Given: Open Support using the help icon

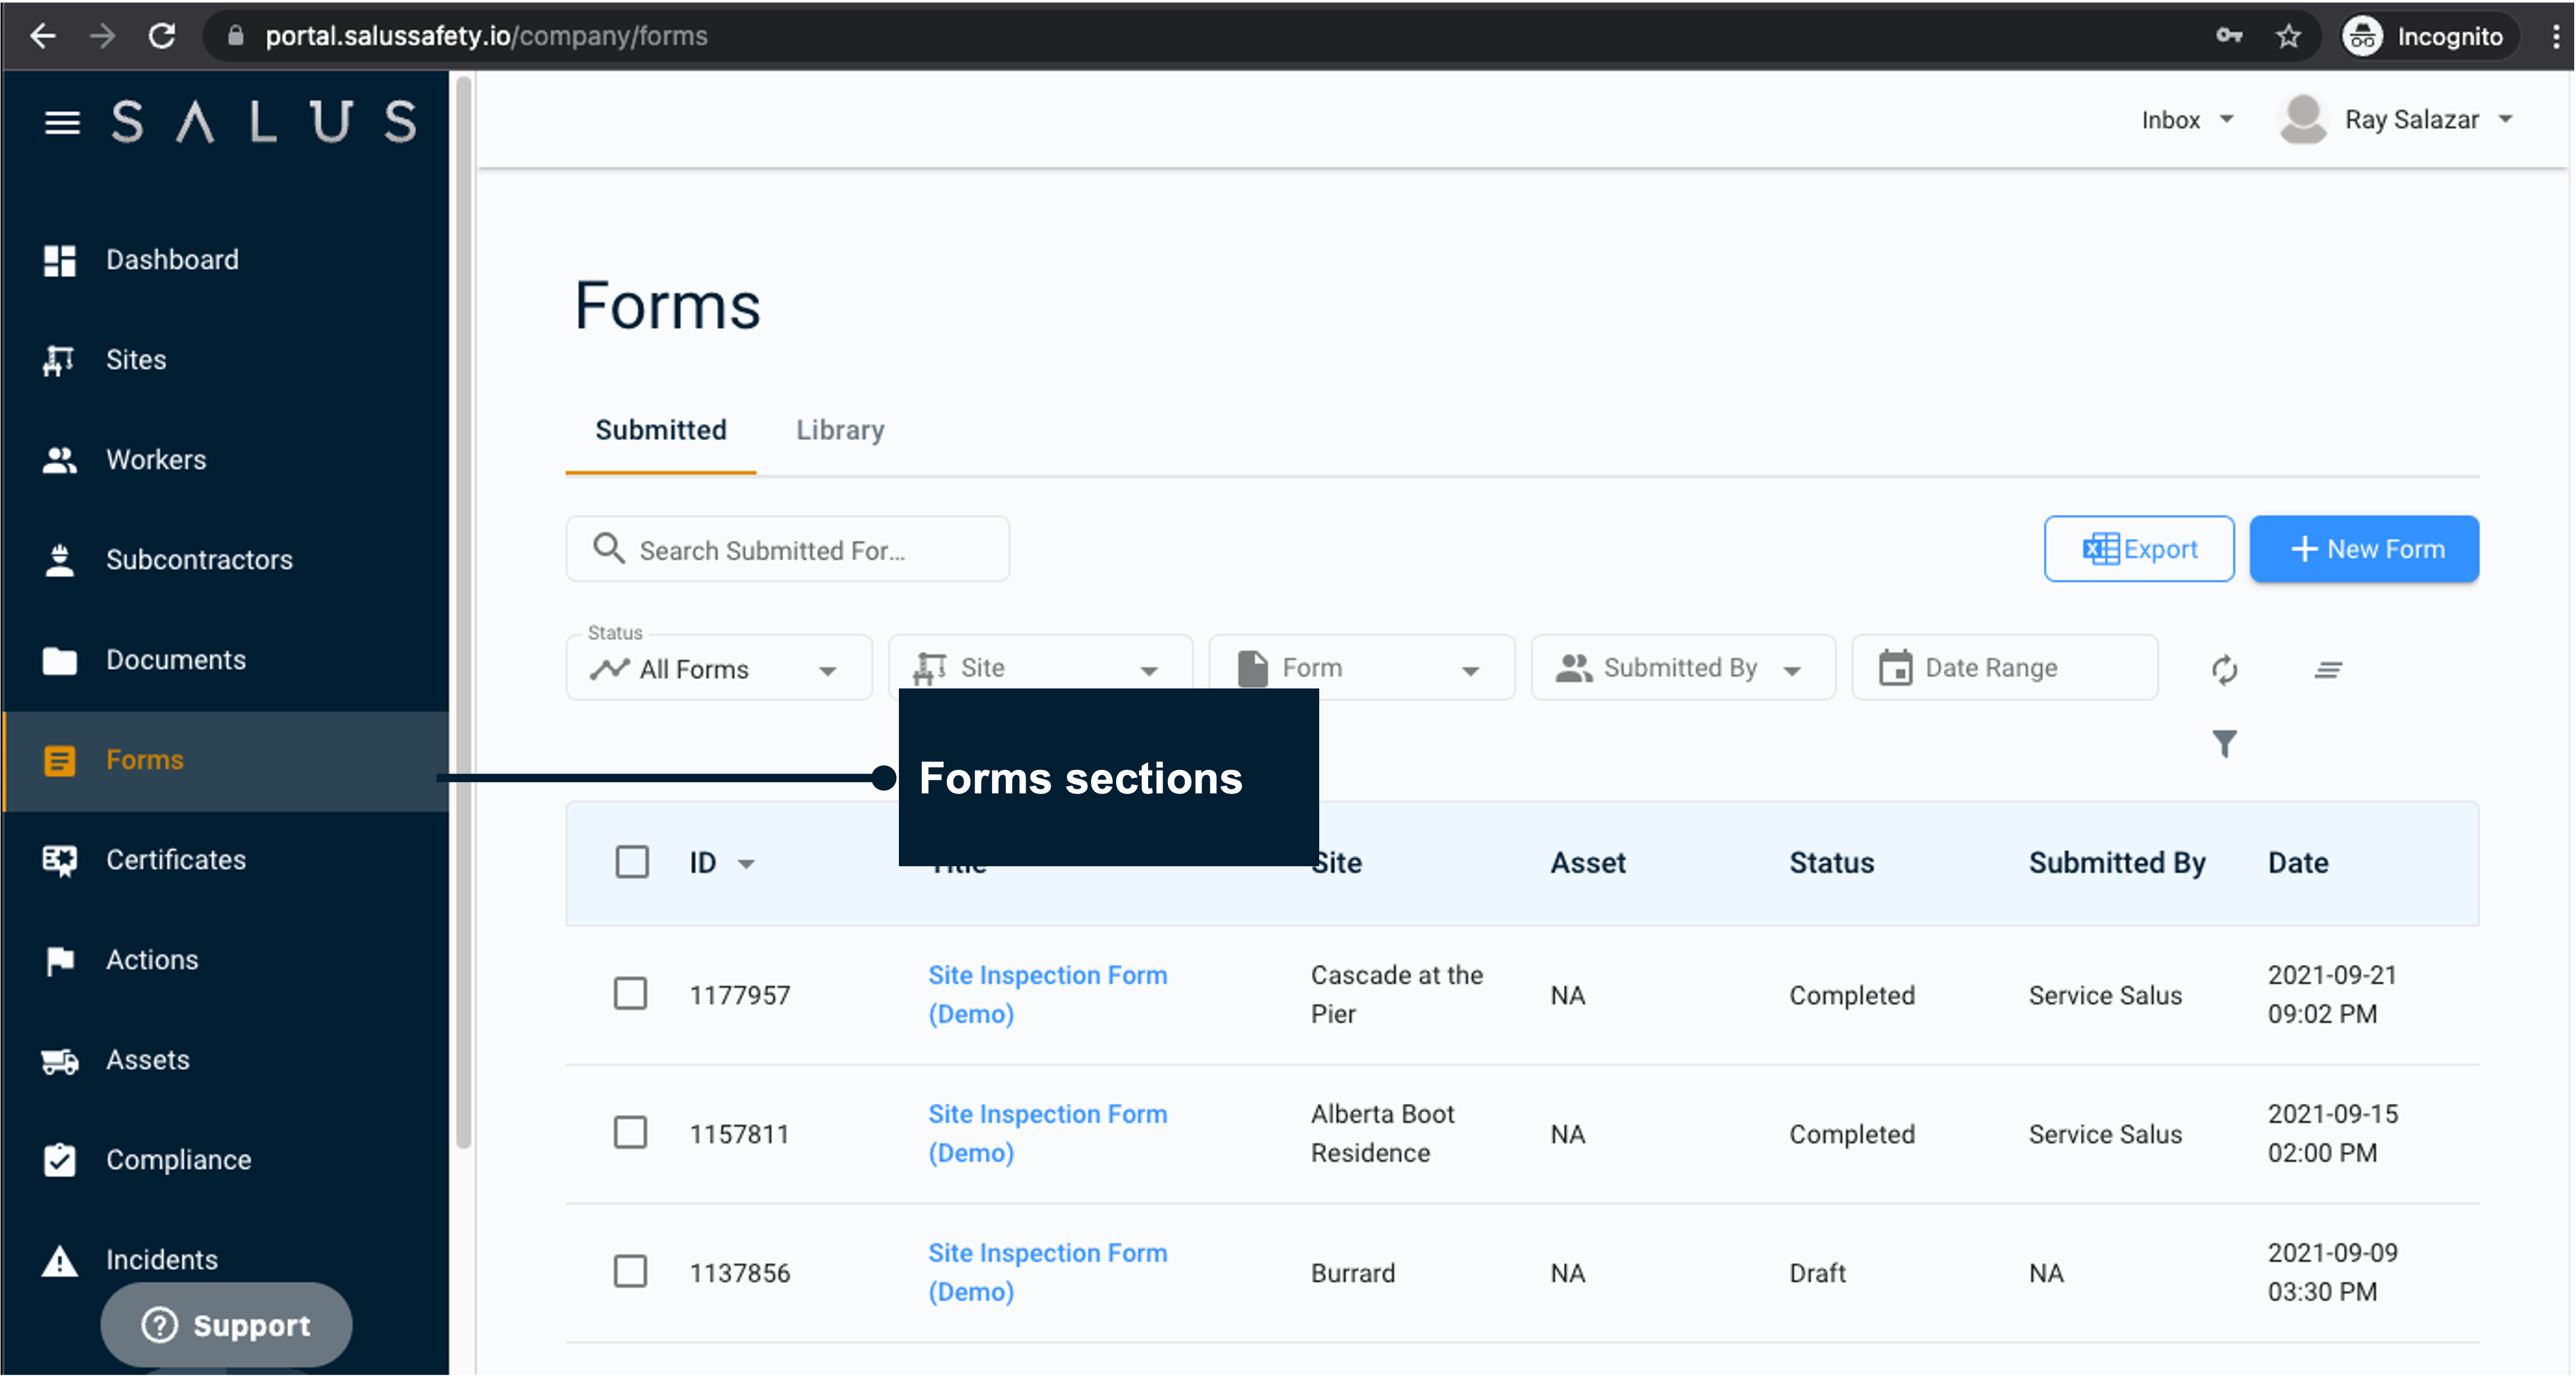Looking at the screenshot, I should pyautogui.click(x=160, y=1324).
